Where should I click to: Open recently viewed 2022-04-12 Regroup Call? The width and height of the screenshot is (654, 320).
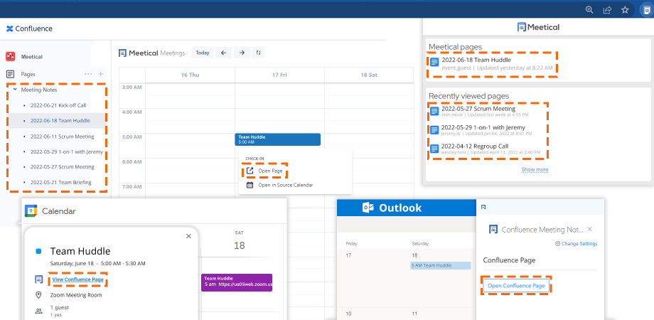coord(476,146)
